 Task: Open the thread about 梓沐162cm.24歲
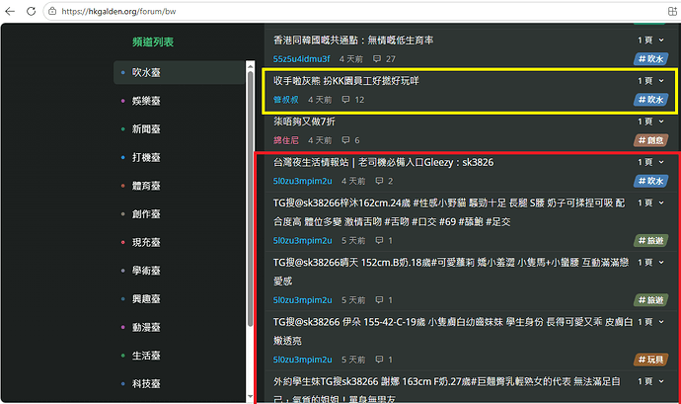pos(449,212)
